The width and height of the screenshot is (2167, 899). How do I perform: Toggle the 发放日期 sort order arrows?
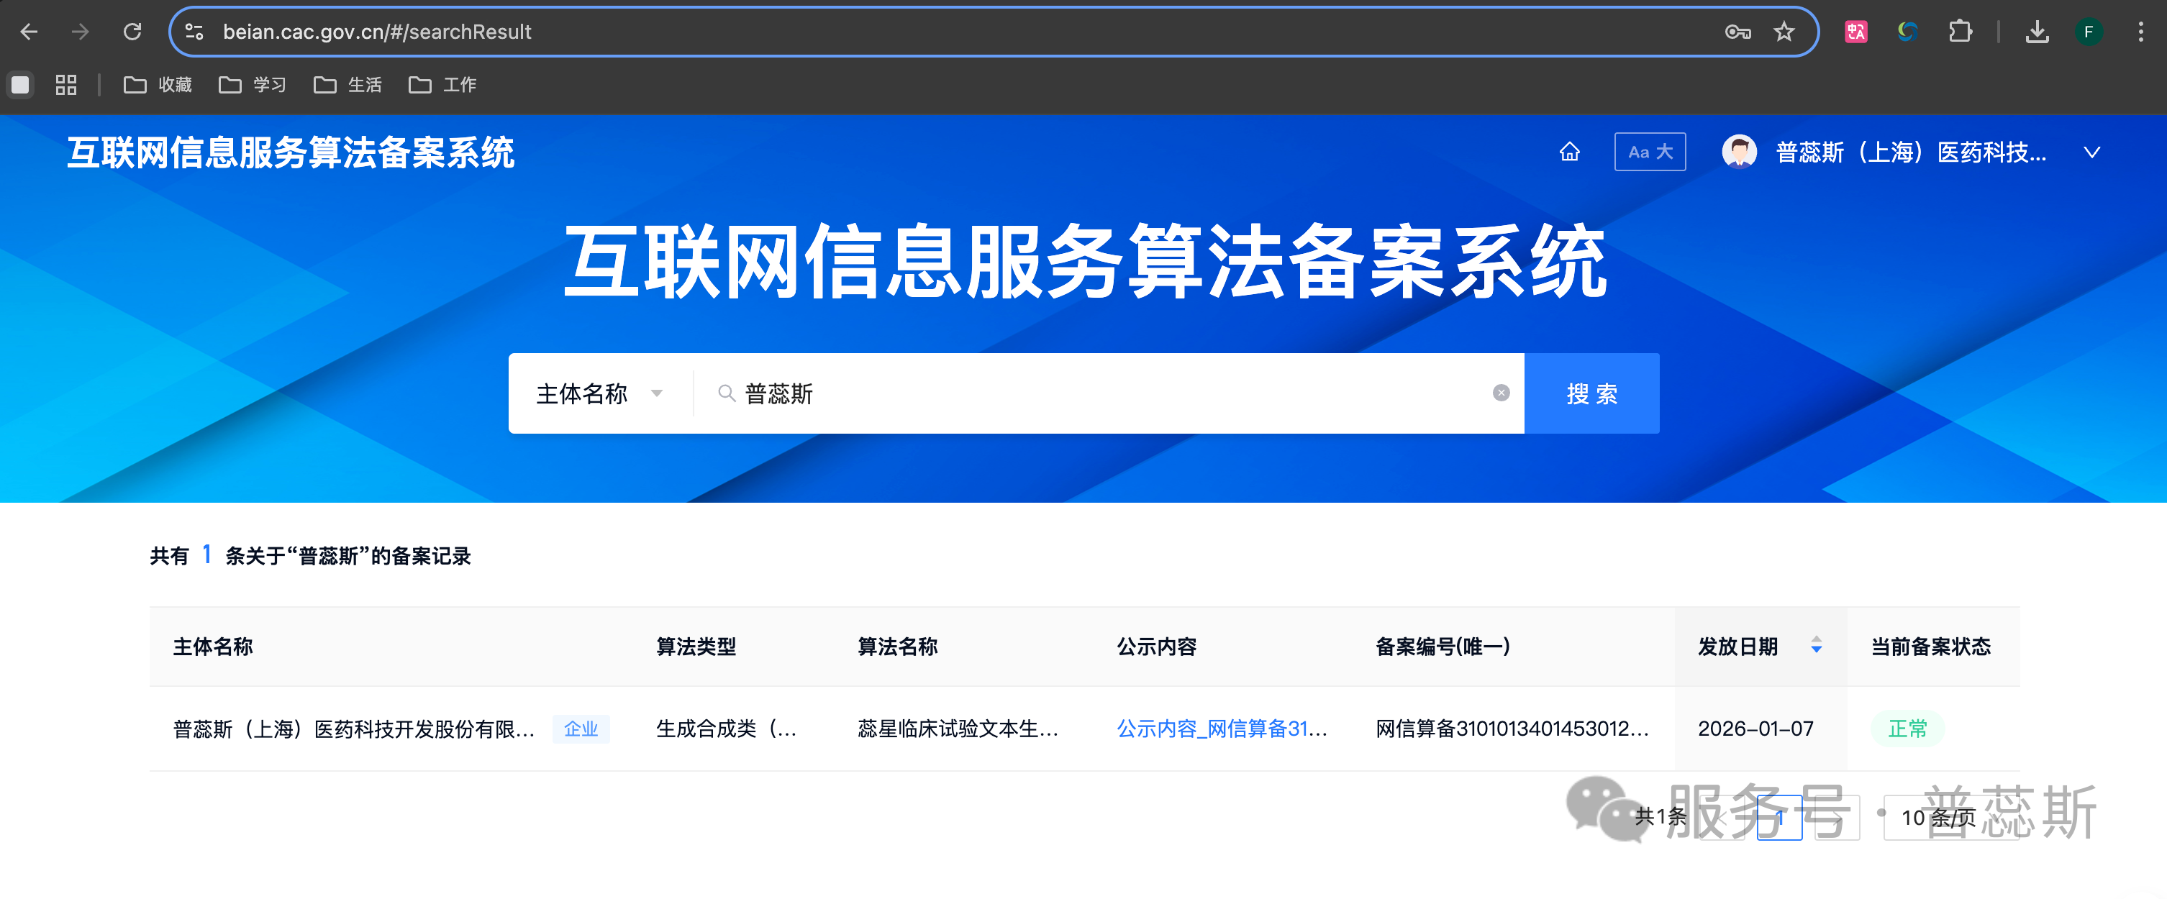[1815, 647]
